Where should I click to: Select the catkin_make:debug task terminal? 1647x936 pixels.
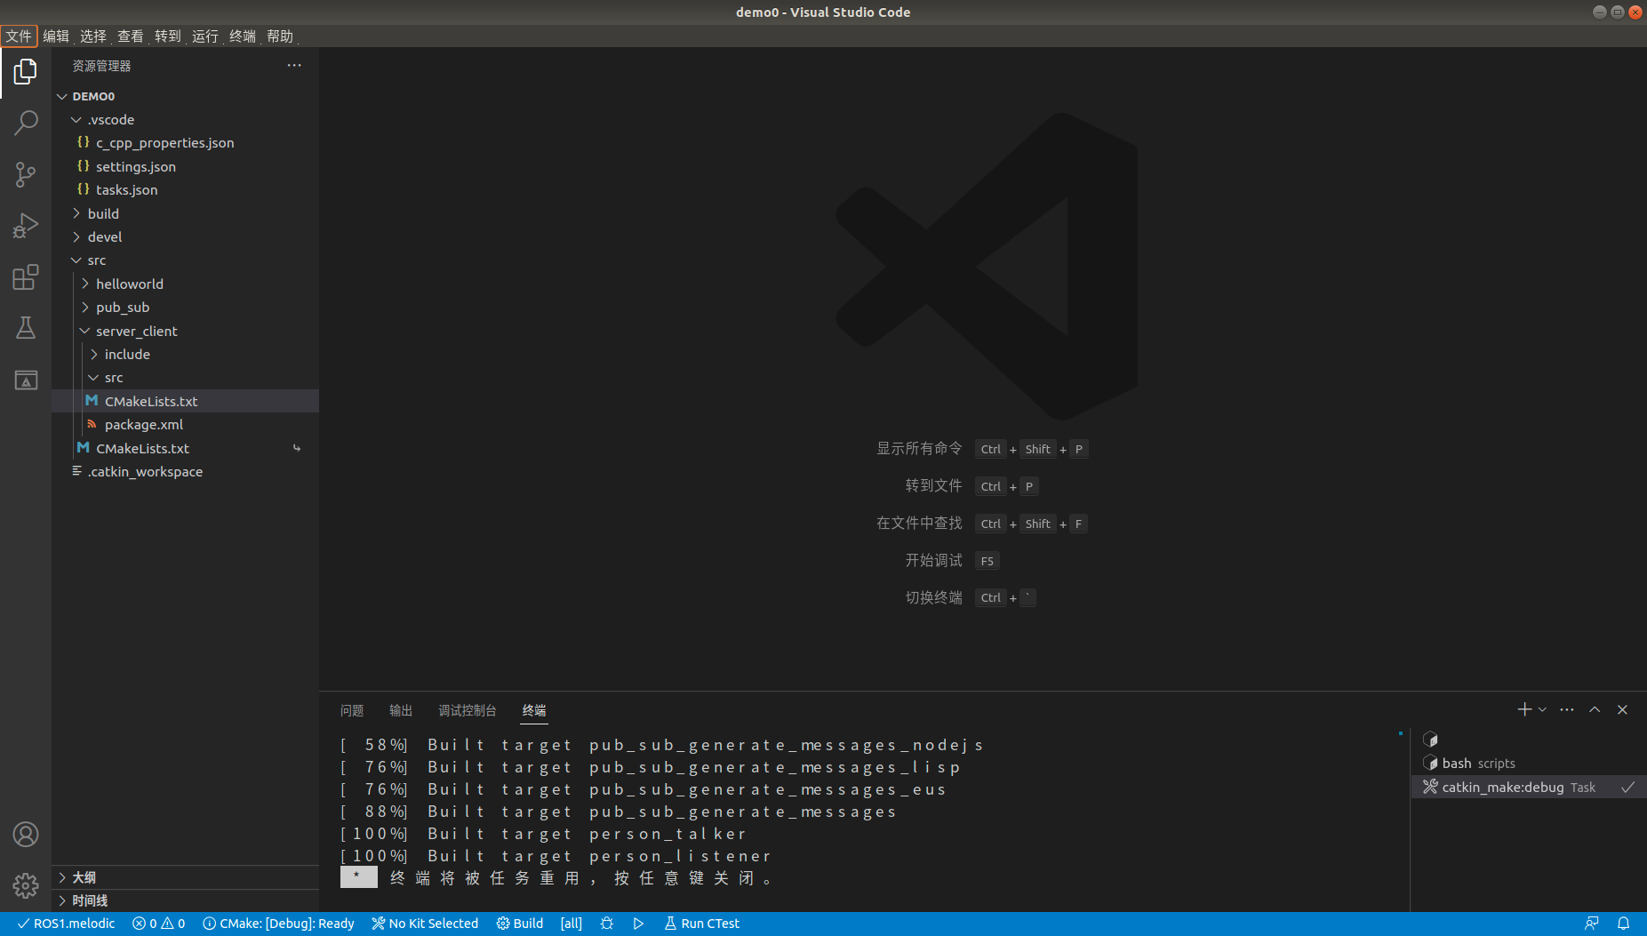1529,787
